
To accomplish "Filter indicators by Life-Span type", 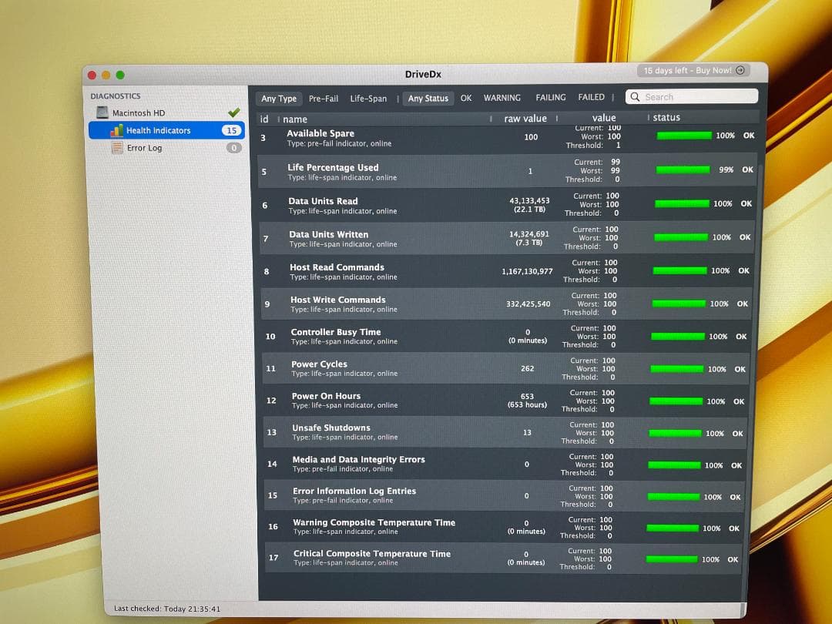I will [368, 99].
